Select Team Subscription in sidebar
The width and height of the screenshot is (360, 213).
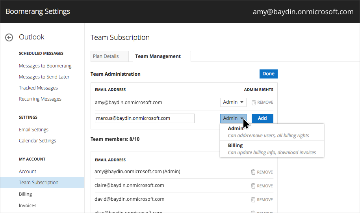tap(42, 183)
